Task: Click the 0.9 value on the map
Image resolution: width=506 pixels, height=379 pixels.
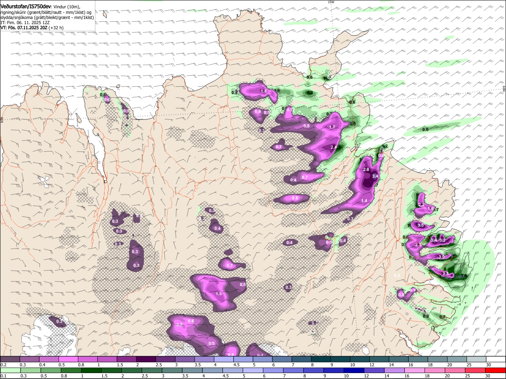Action: tap(426, 316)
